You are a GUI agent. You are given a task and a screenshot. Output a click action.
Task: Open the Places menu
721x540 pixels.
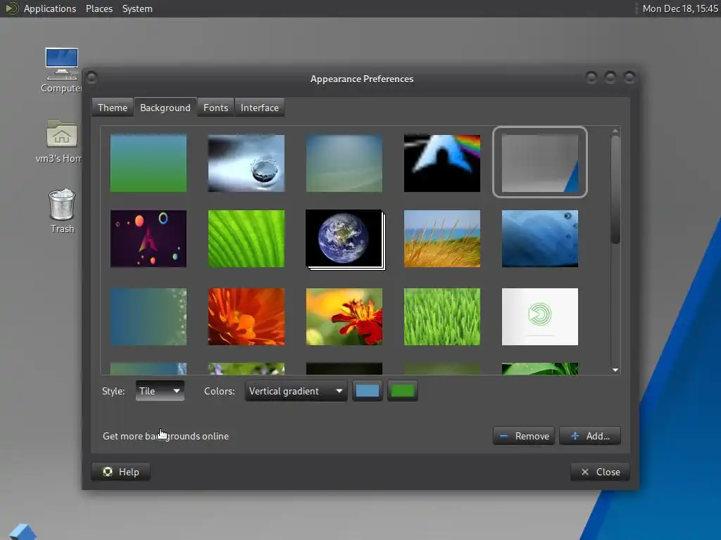99,8
